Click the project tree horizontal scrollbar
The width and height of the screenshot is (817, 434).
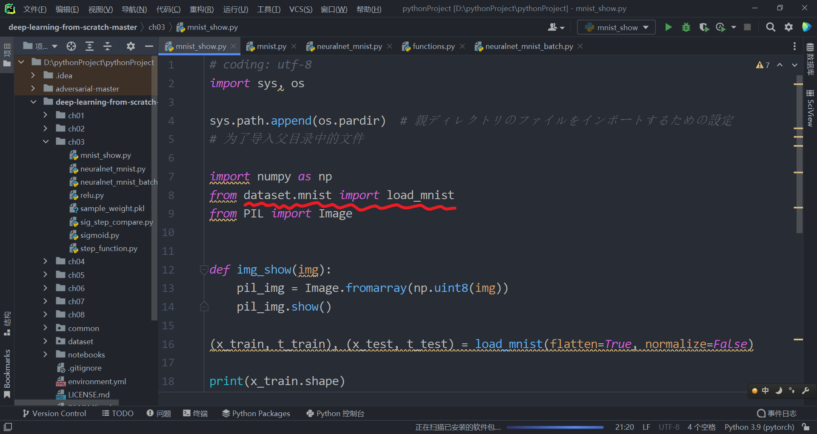point(66,402)
